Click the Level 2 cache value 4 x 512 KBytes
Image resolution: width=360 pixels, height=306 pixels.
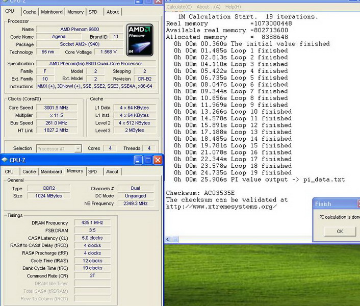[x=135, y=123]
